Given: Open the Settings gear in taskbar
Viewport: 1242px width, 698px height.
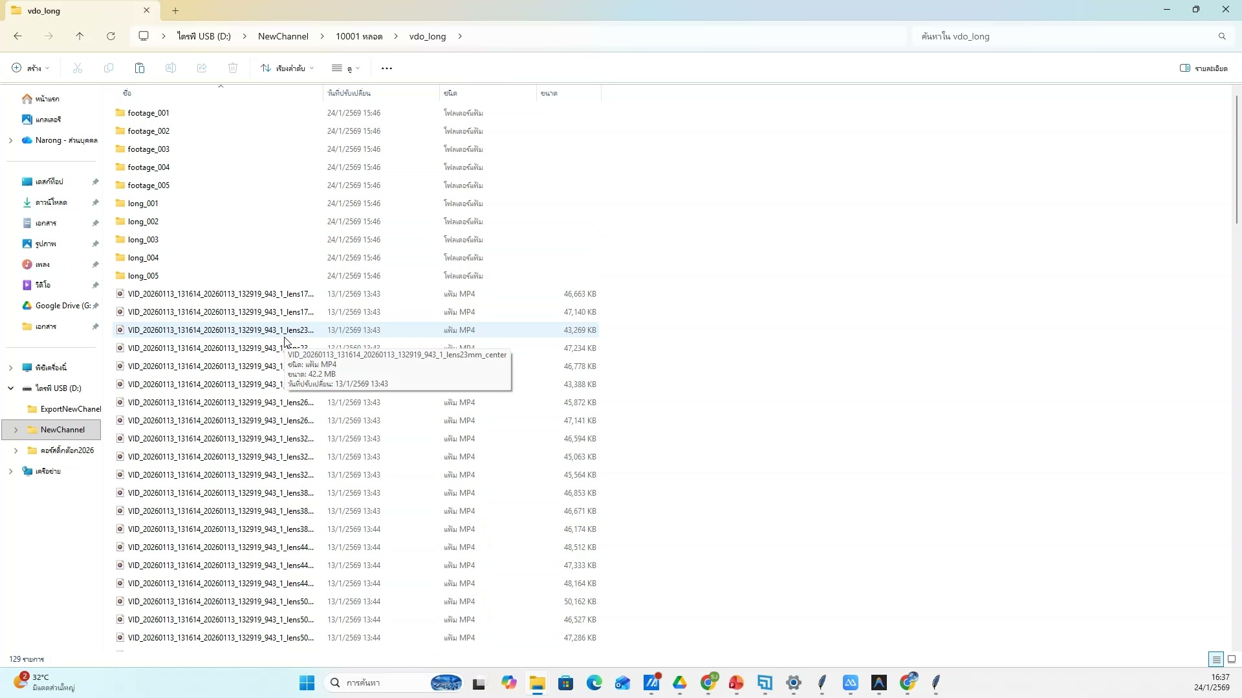Looking at the screenshot, I should click(x=794, y=682).
